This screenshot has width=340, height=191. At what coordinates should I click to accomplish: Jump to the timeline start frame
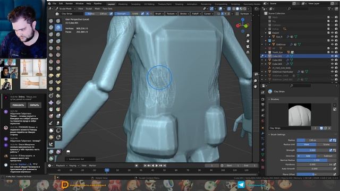[145, 166]
